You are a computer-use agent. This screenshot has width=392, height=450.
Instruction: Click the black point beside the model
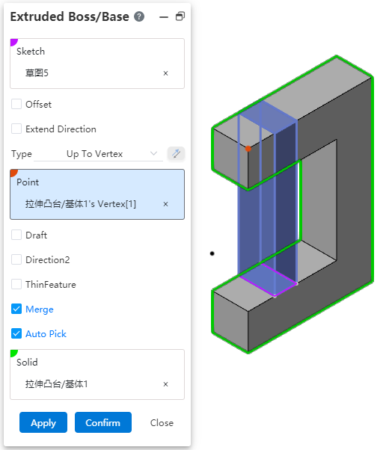(212, 253)
